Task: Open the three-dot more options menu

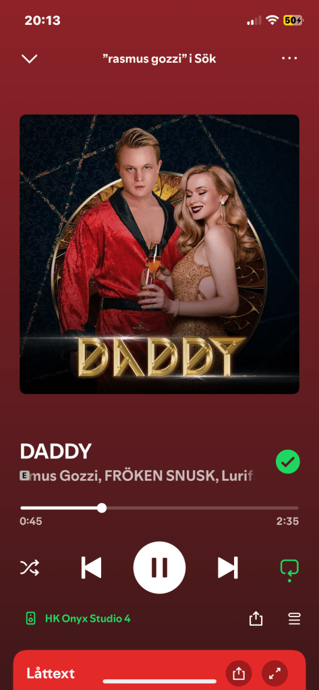Action: pyautogui.click(x=289, y=58)
